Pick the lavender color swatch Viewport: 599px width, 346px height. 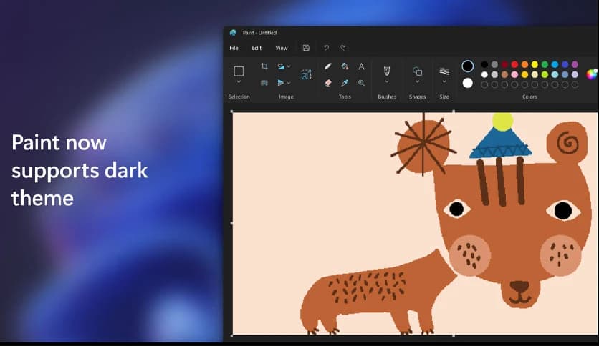coord(575,74)
